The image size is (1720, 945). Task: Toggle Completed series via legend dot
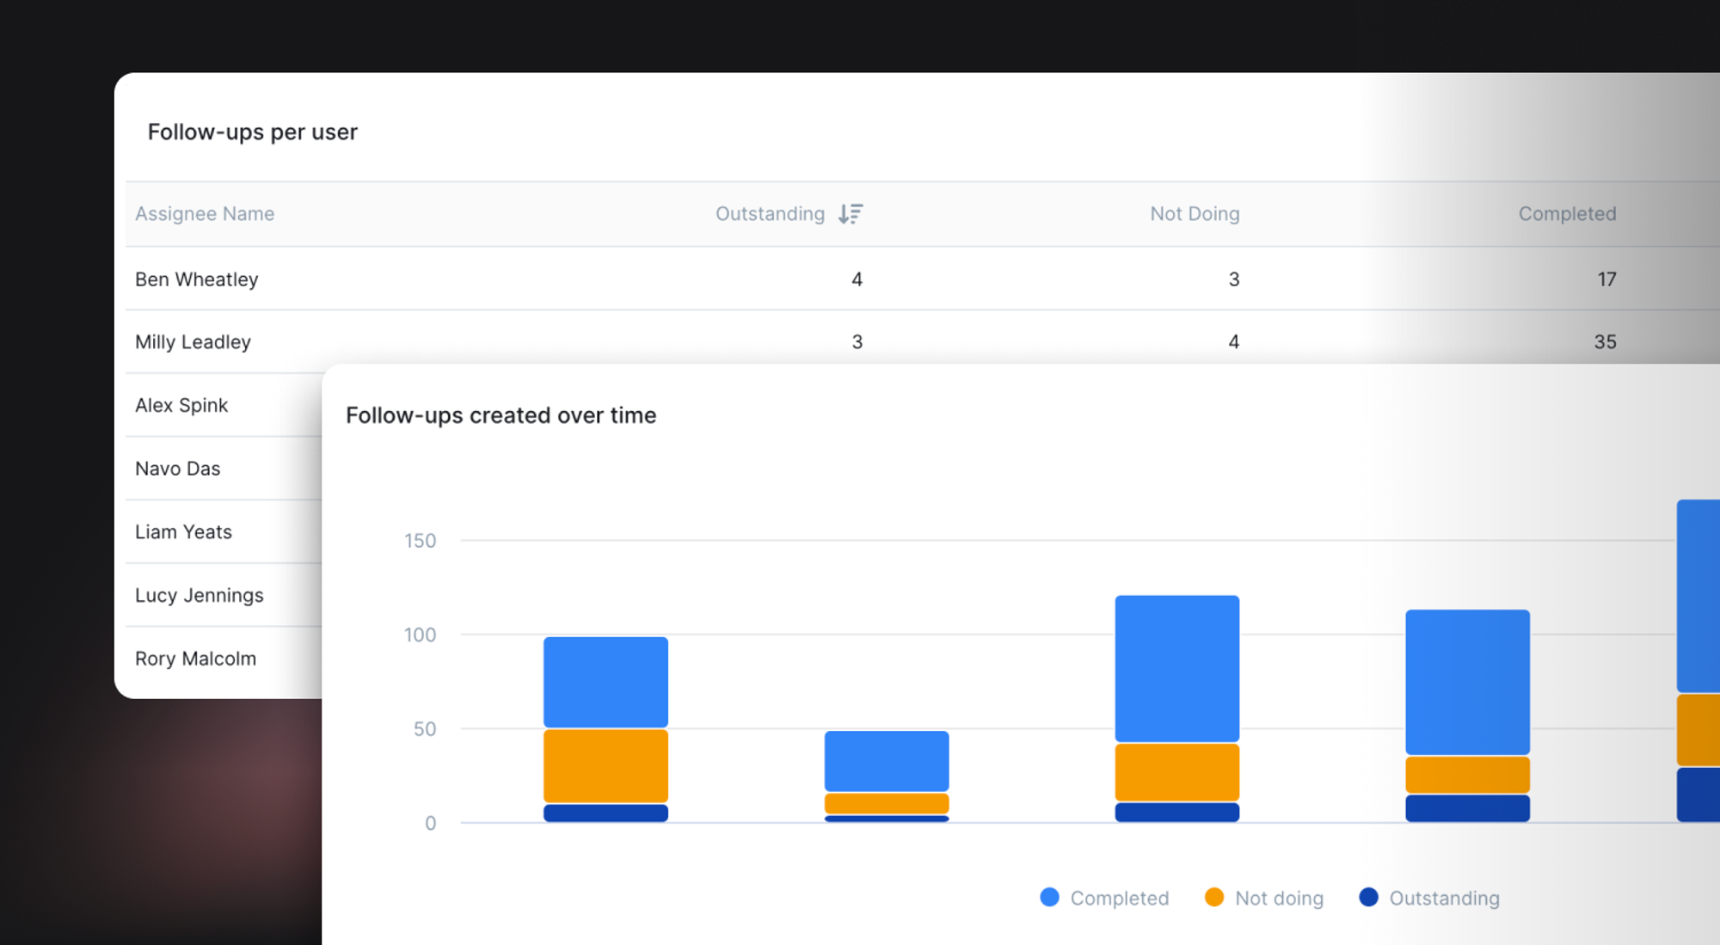coord(1049,898)
